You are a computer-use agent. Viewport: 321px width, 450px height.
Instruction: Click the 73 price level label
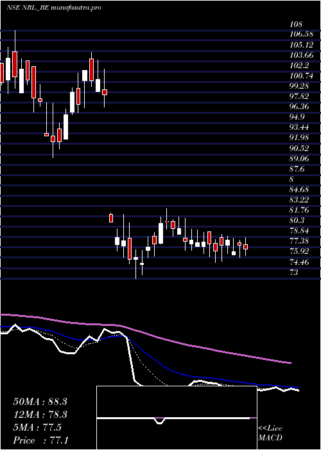click(x=294, y=273)
